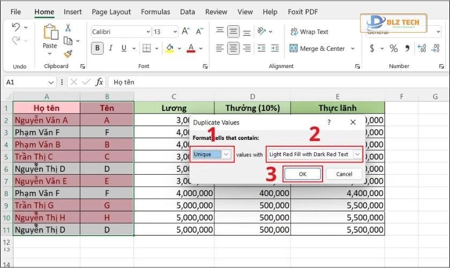Viewport: 450px width, 268px height.
Task: Switch to the Page Layout tab
Action: 111,12
